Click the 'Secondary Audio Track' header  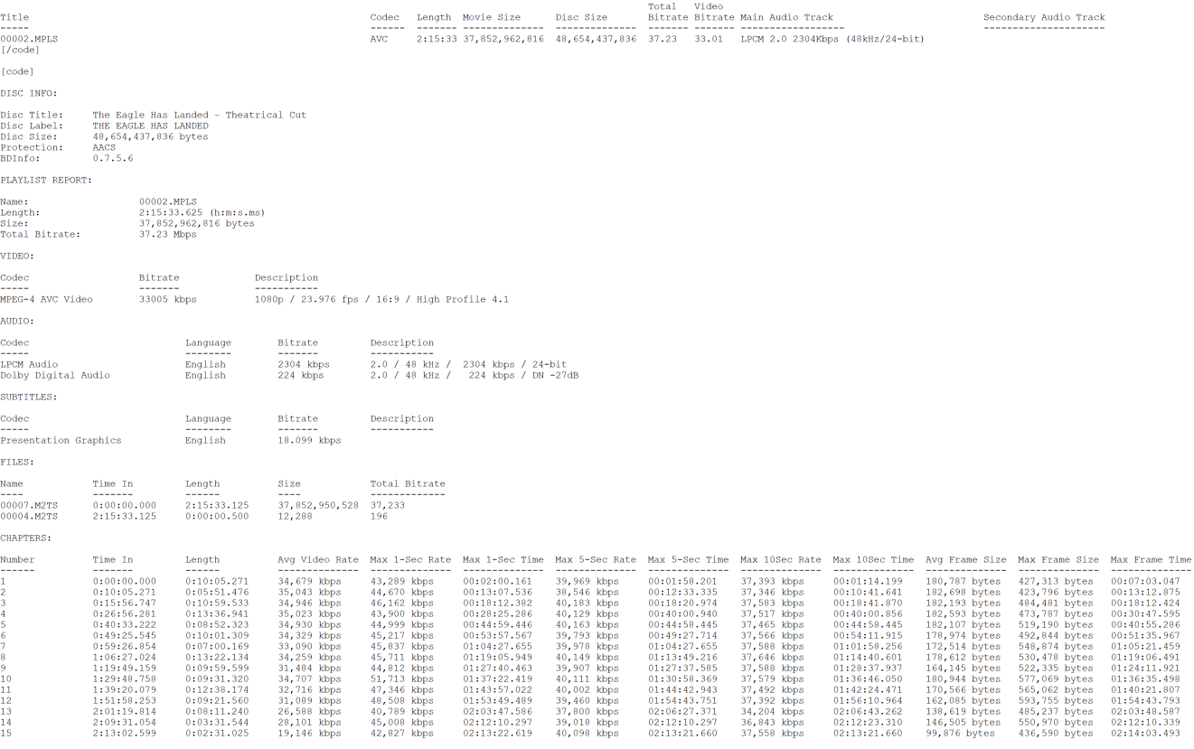[x=1044, y=18]
